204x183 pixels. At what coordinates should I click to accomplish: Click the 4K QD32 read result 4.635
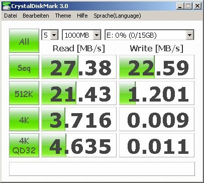coord(79,145)
